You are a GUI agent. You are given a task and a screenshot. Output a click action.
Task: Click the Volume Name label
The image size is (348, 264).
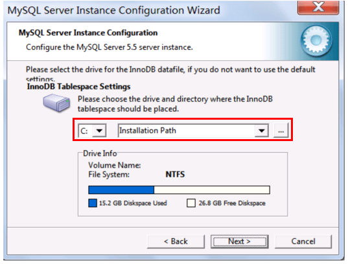coord(115,165)
